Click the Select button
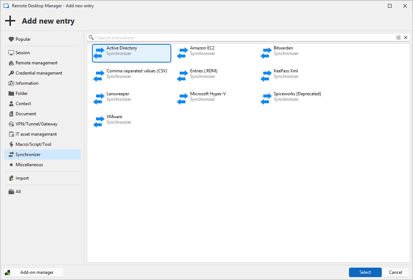 [x=365, y=272]
